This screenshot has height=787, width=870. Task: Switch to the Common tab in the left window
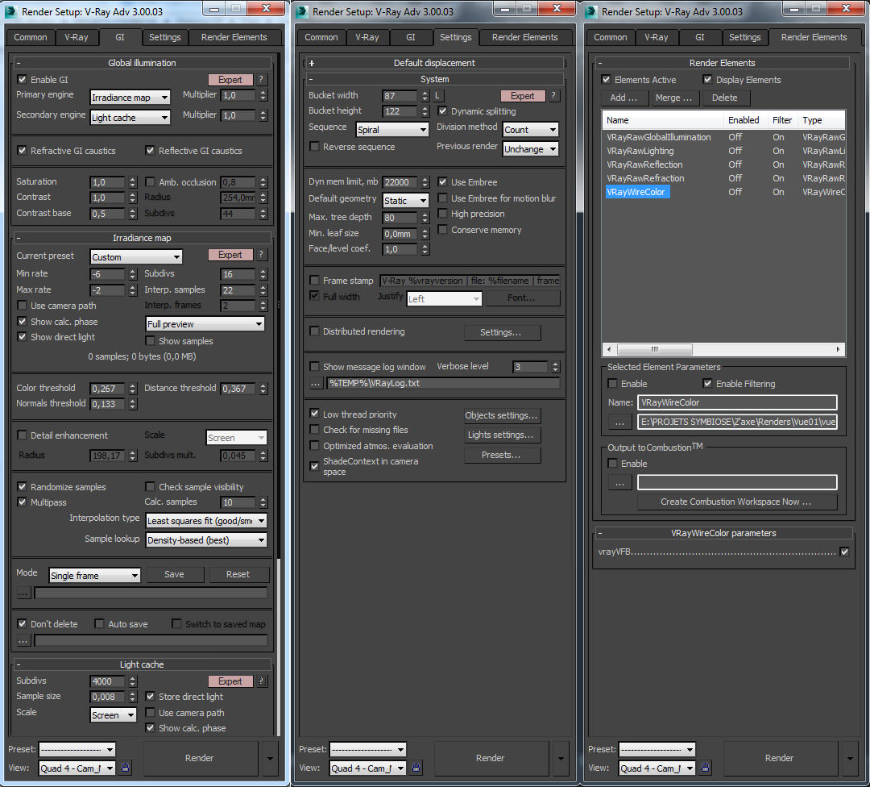pos(31,37)
